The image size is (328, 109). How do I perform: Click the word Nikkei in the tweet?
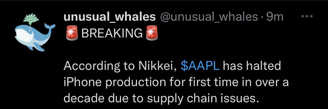click(x=157, y=66)
